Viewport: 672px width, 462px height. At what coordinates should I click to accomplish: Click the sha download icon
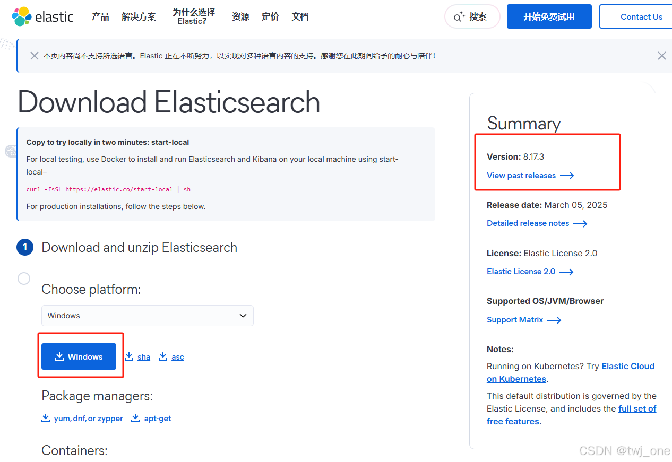pos(129,356)
